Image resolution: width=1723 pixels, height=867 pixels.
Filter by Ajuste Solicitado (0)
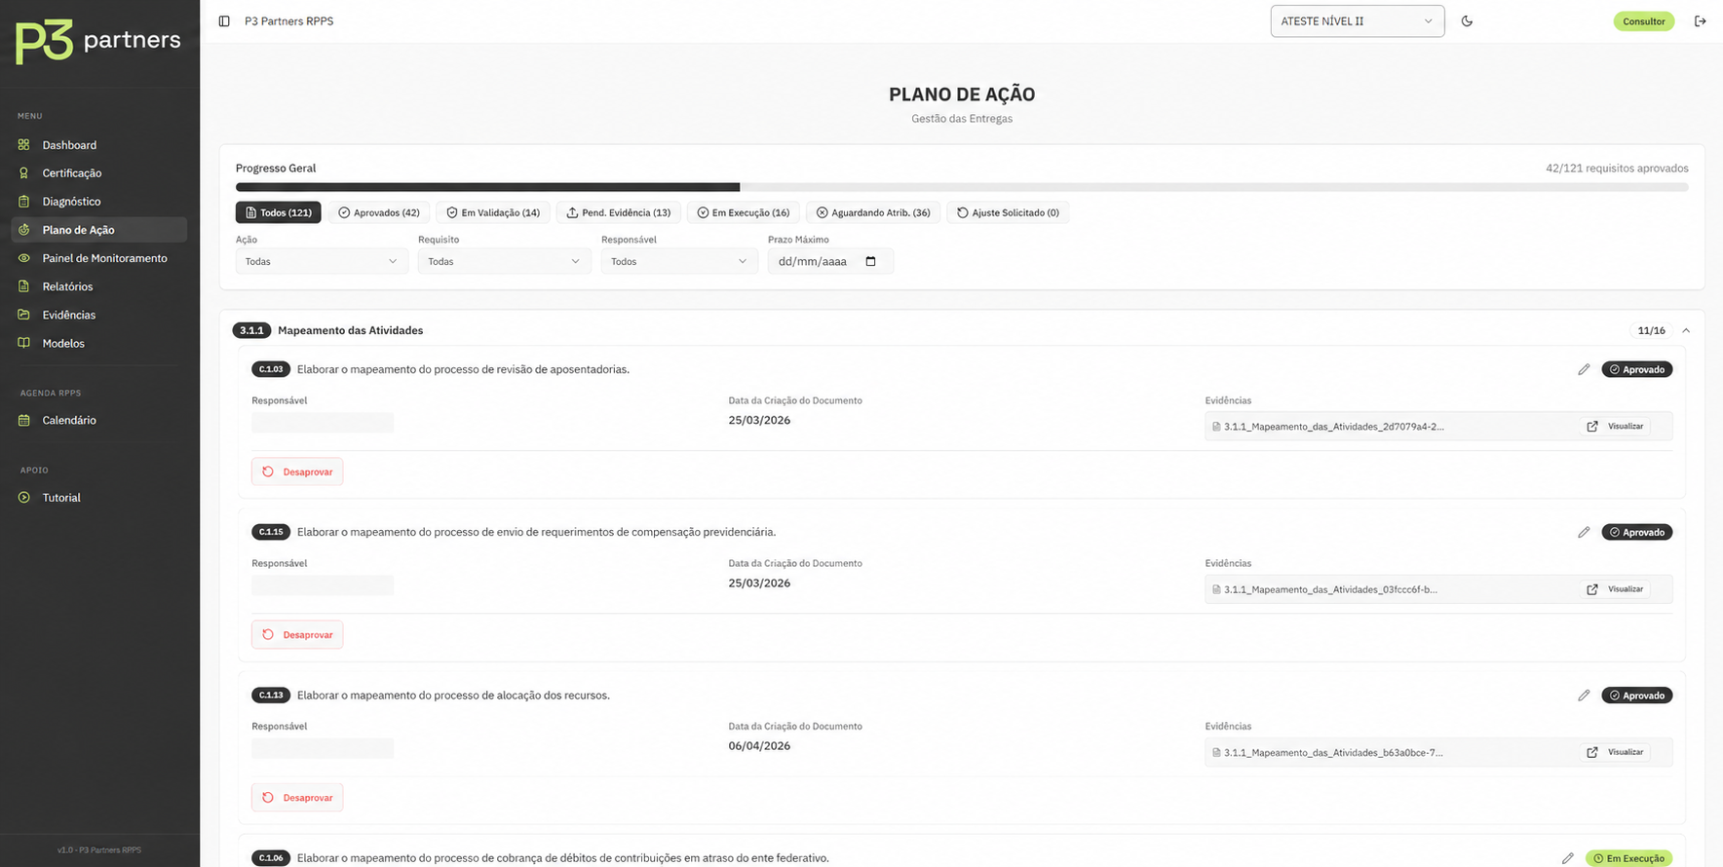point(1008,212)
